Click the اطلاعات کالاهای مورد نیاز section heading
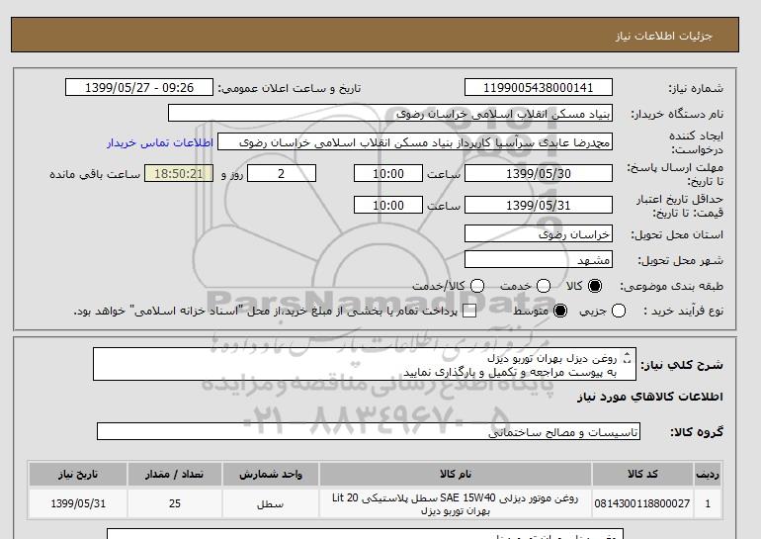This screenshot has width=761, height=539. click(x=650, y=397)
